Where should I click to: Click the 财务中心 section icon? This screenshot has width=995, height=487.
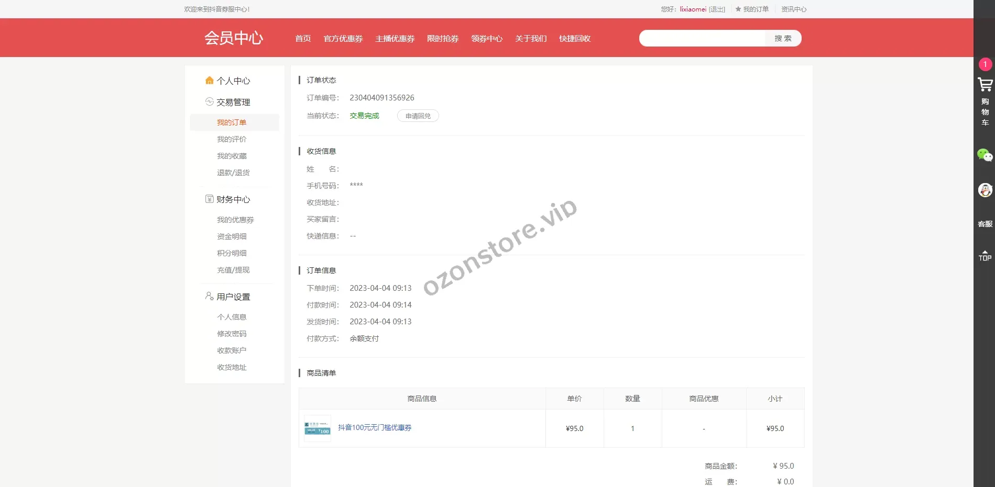(209, 199)
